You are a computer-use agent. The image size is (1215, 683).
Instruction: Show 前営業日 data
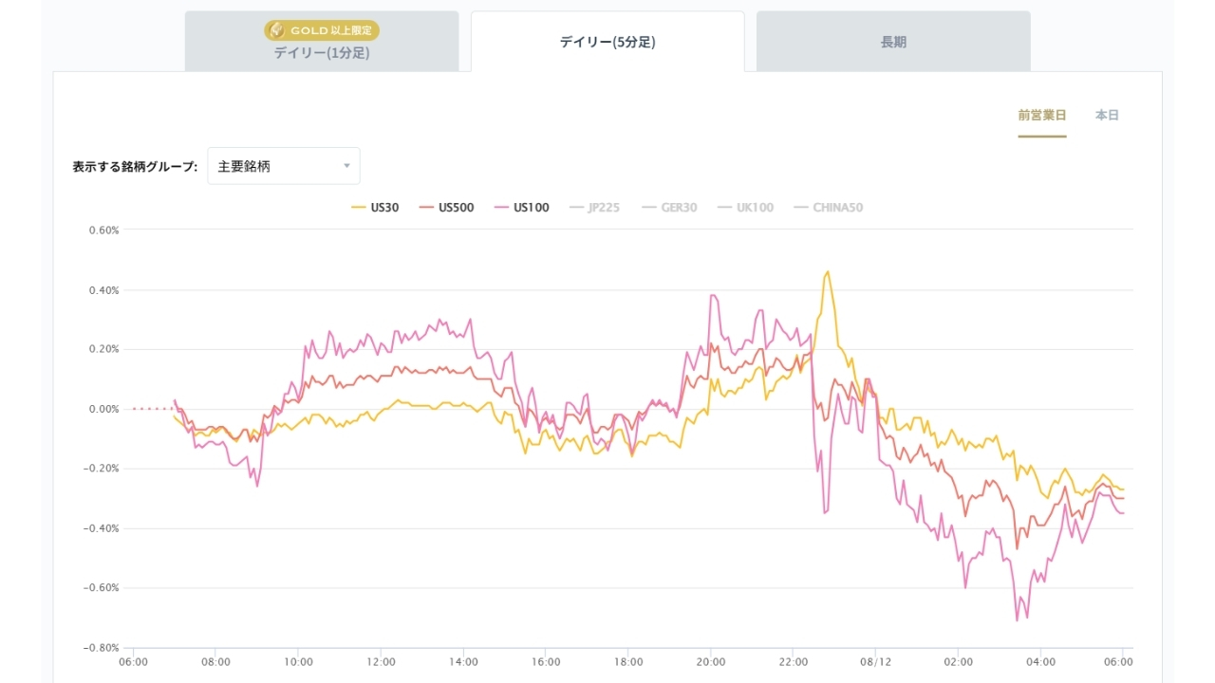[1042, 116]
